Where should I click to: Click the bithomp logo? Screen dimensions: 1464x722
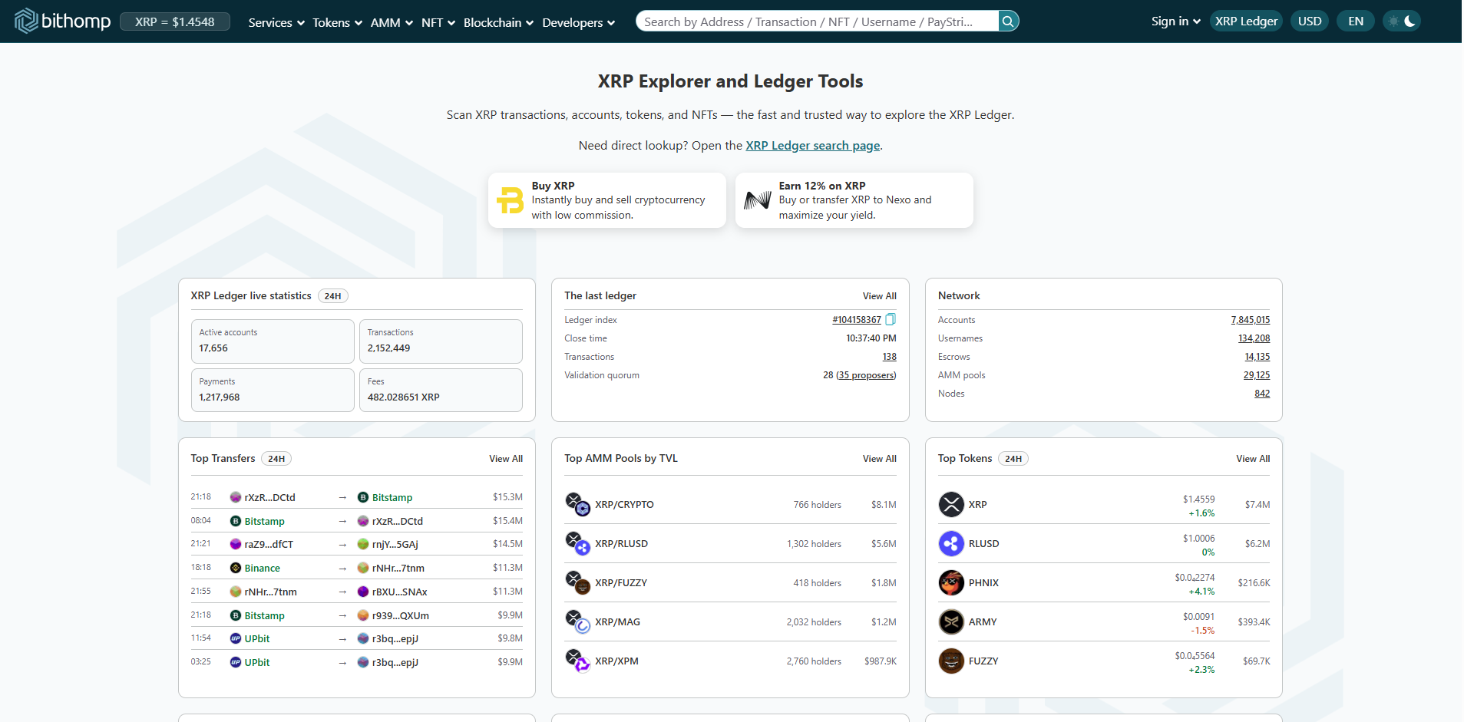pyautogui.click(x=62, y=21)
